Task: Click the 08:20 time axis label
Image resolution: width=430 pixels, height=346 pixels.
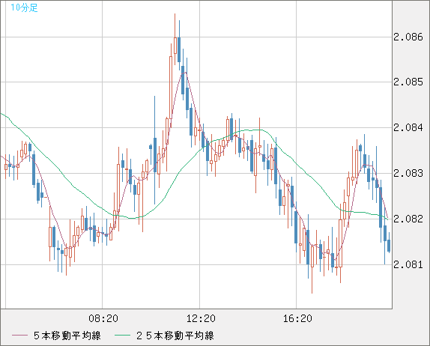Action: tap(103, 318)
